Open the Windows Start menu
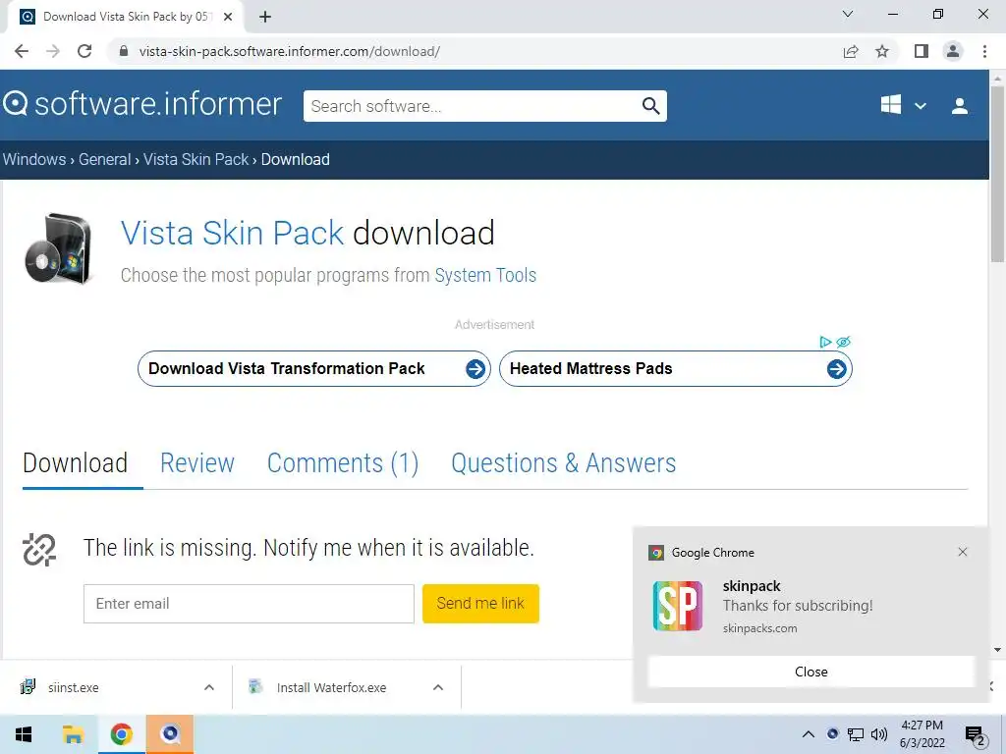This screenshot has width=1006, height=754. coord(24,734)
